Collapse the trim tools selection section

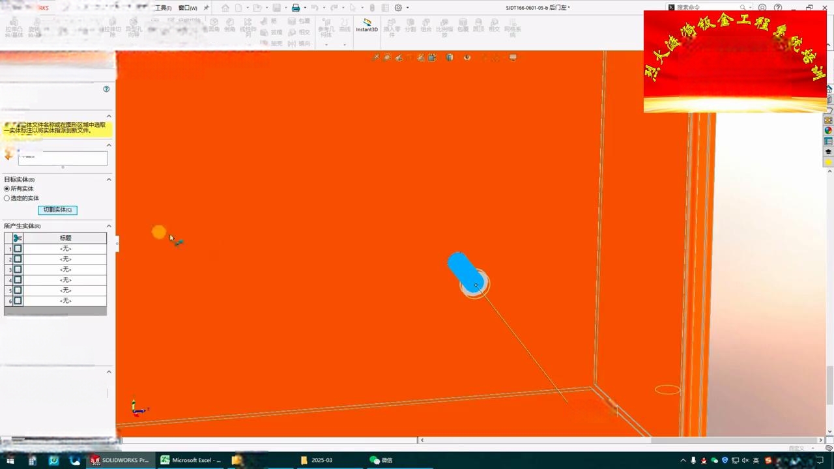click(x=109, y=145)
